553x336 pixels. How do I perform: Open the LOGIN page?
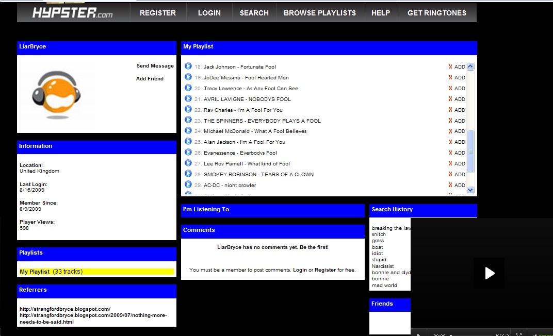pos(209,13)
